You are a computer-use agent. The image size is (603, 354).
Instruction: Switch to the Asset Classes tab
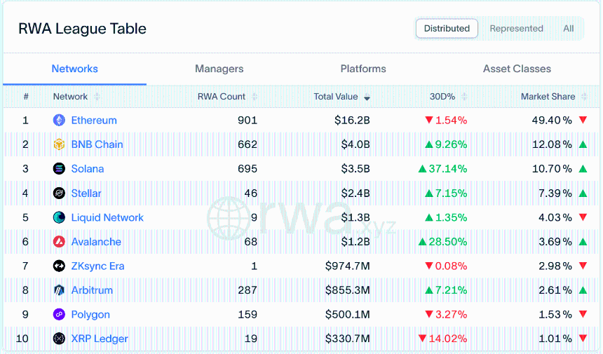(517, 69)
